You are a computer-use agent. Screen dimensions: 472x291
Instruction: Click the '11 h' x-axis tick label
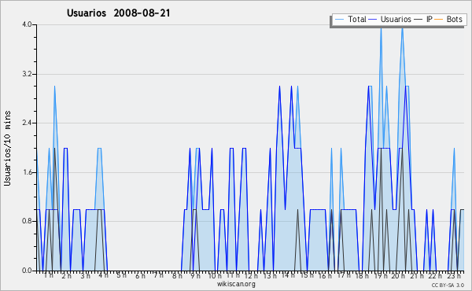(x=233, y=275)
